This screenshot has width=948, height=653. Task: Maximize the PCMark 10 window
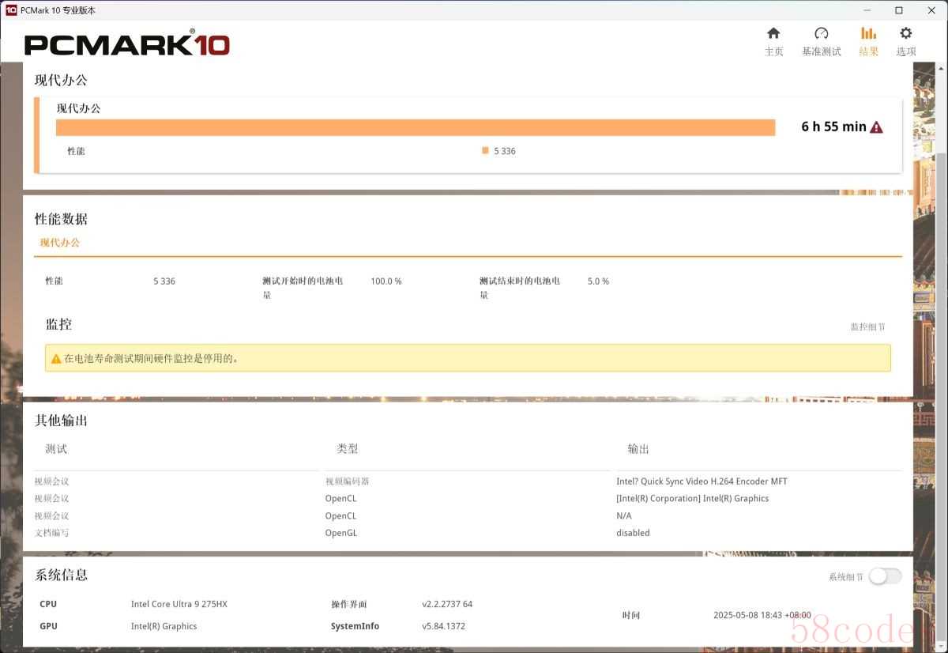point(898,10)
